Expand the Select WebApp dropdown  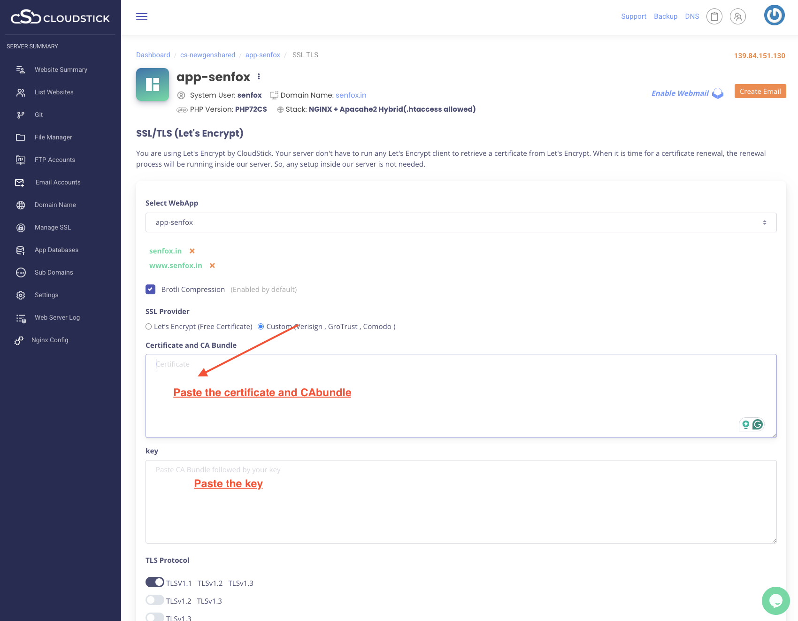pyautogui.click(x=460, y=222)
